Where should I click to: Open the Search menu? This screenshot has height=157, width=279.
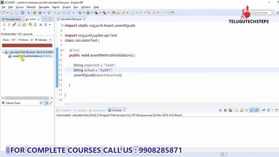(x=56, y=7)
